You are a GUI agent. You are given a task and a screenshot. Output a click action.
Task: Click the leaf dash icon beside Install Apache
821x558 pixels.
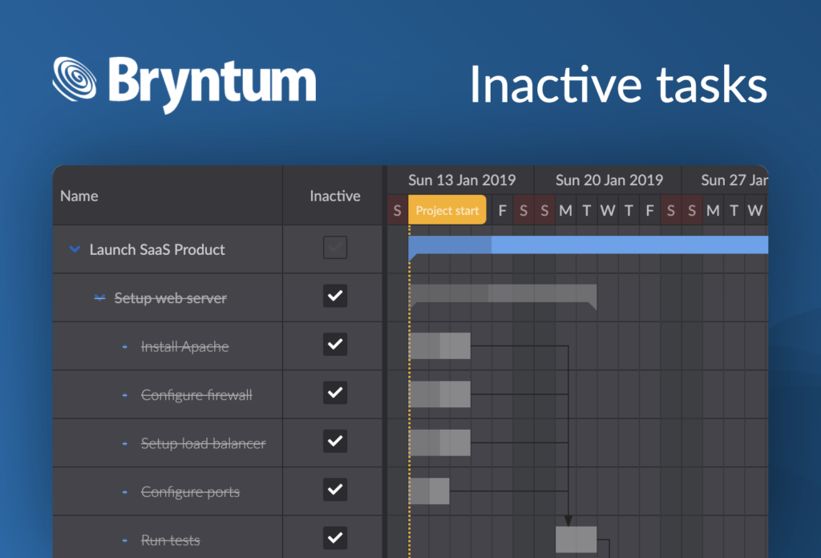(123, 346)
